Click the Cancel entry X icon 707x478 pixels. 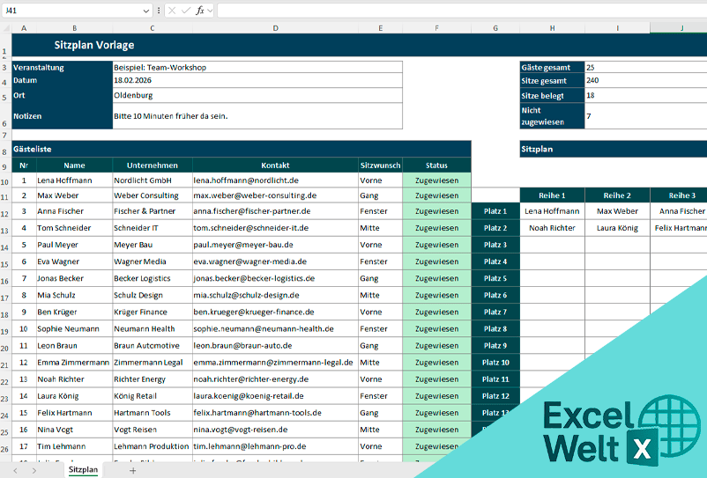coord(171,11)
